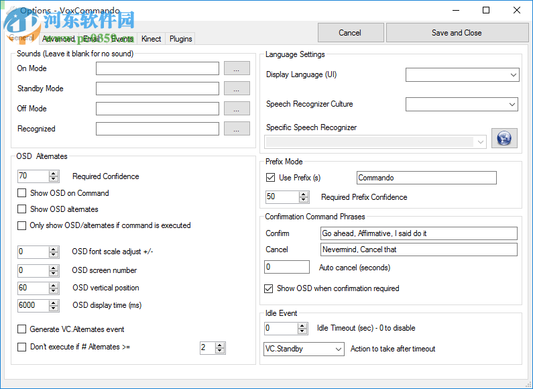Click the Required Confidence spinner arrows
Viewport: 533px width, 389px height.
coord(54,176)
